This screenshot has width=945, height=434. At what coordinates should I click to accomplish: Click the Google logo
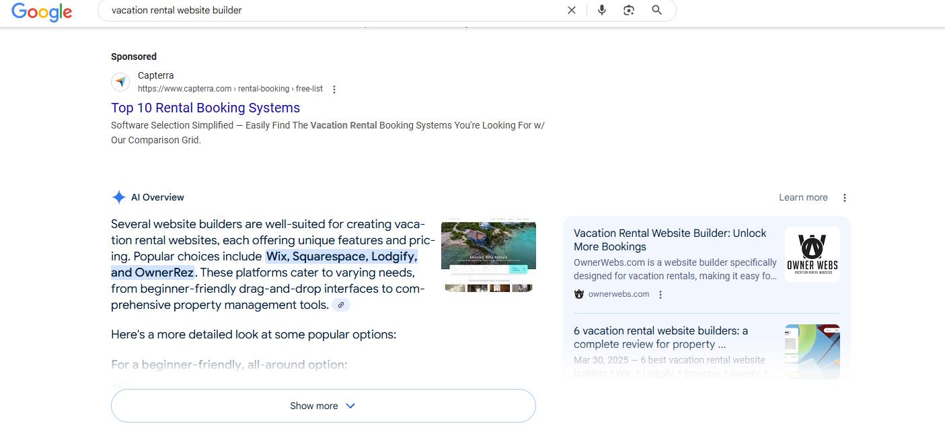(x=42, y=11)
